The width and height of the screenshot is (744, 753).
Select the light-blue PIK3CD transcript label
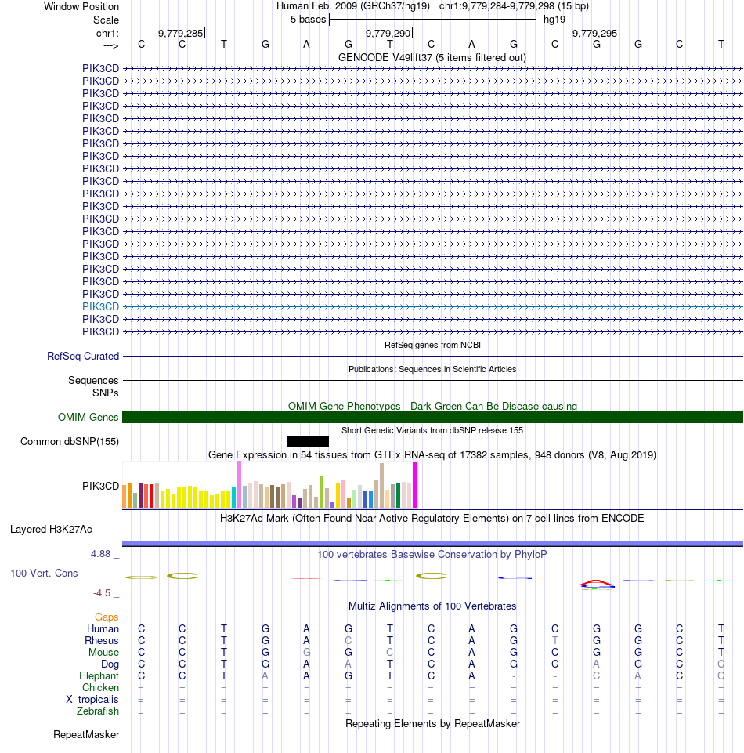pos(100,306)
